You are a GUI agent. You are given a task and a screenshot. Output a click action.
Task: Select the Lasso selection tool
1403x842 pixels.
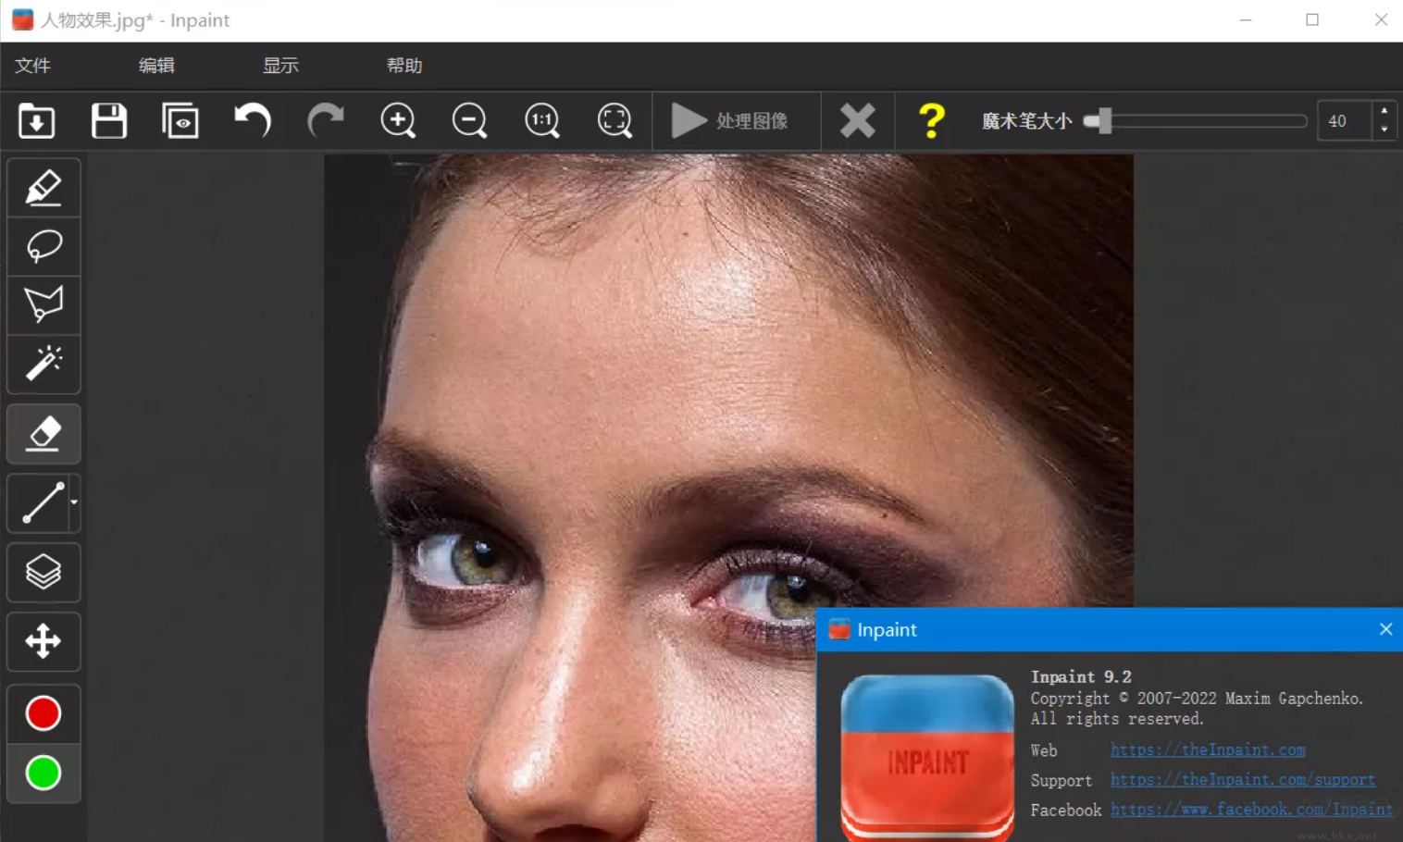click(43, 245)
